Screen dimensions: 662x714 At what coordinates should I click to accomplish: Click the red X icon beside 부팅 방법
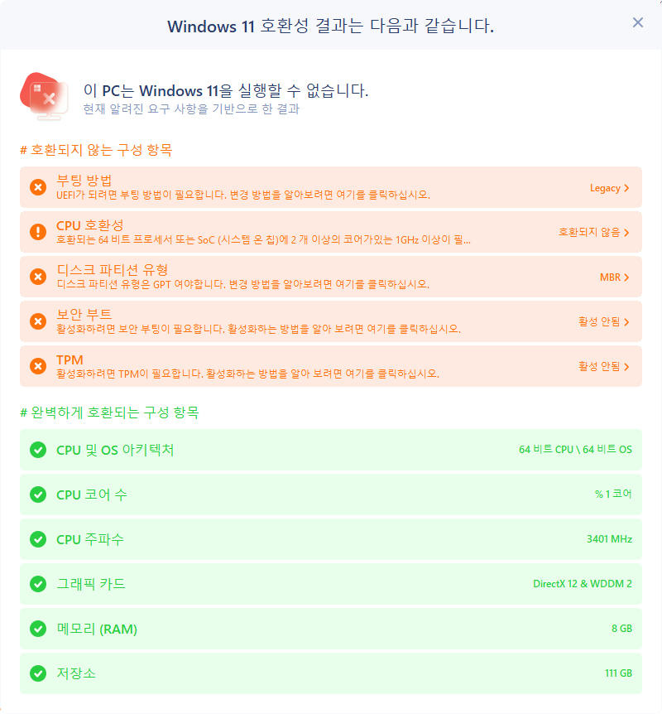pos(37,187)
